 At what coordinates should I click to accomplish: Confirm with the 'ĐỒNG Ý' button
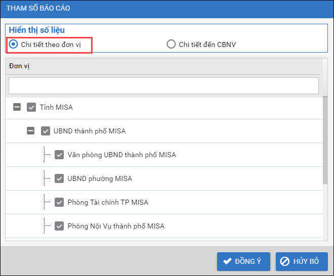point(243,261)
